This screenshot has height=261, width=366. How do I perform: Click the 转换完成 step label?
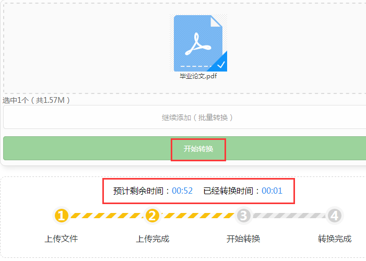tap(335, 239)
